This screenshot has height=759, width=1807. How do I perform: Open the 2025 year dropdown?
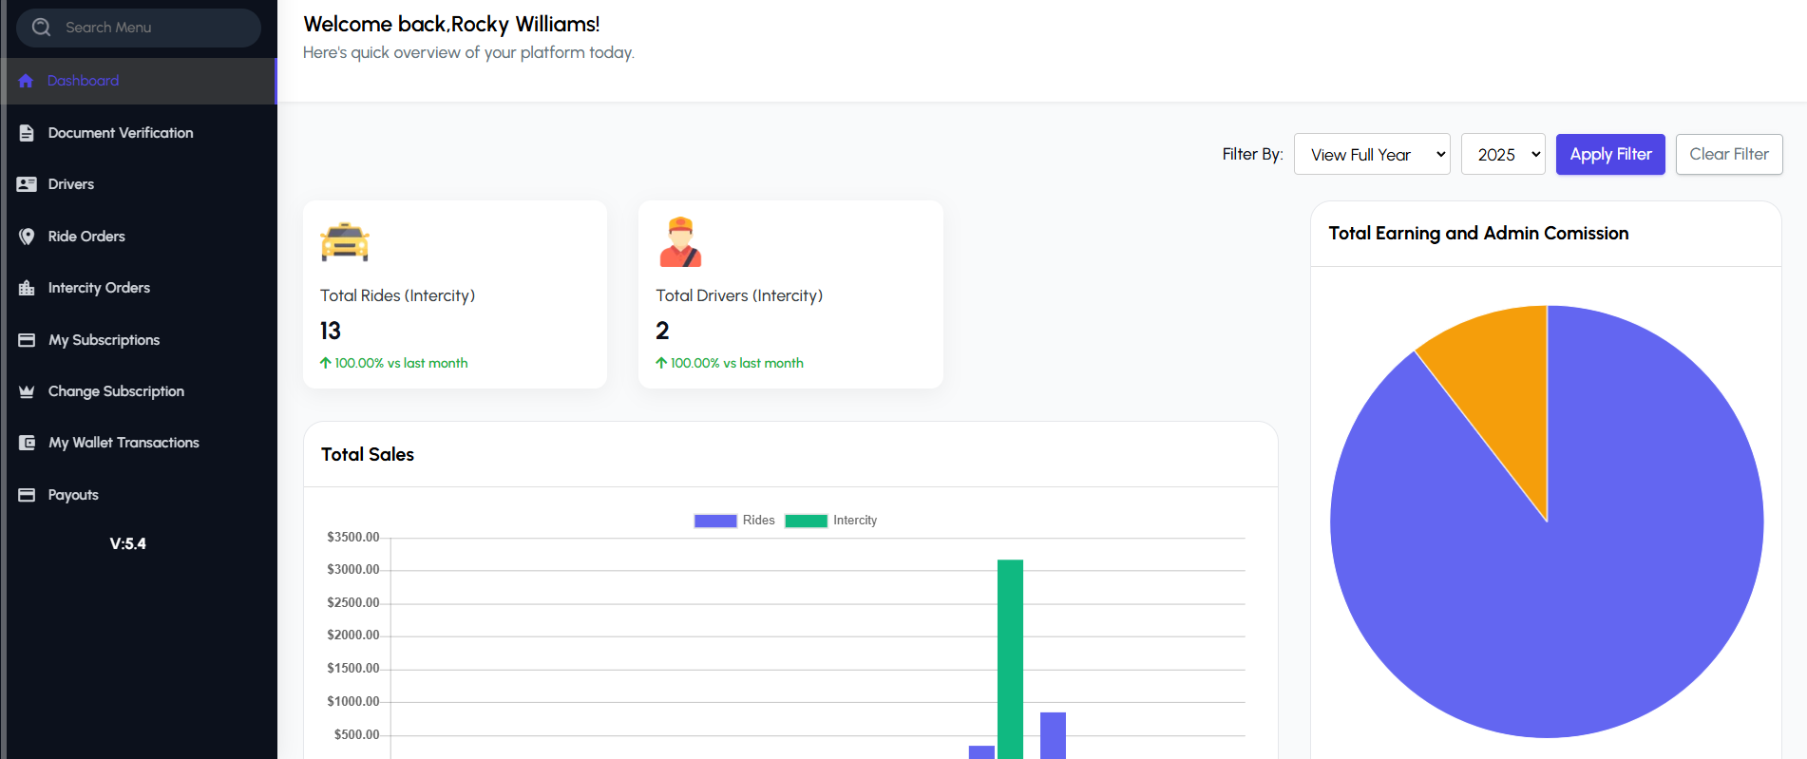pyautogui.click(x=1503, y=155)
